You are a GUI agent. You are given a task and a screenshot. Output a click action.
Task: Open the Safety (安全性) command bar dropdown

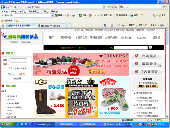(144, 25)
